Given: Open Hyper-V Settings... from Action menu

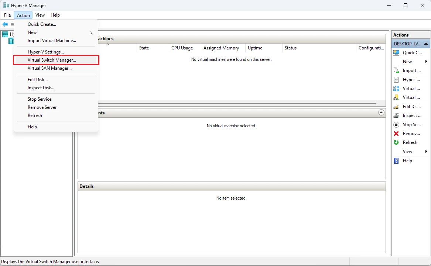Looking at the screenshot, I should [56, 52].
